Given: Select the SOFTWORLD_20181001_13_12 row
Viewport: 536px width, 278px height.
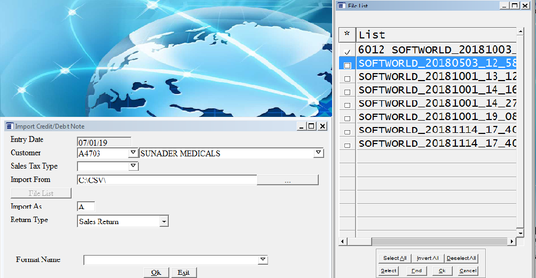Looking at the screenshot, I should 436,76.
